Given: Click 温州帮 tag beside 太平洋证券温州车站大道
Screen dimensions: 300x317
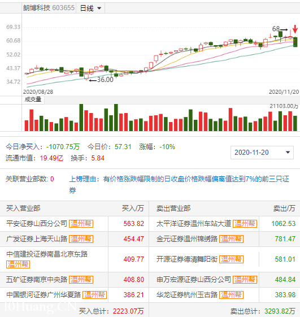Looking at the screenshot, I should click(x=245, y=224).
